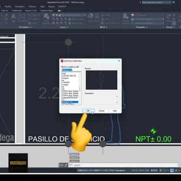181x181 pixels.
Task: Click the object color wheel icon
Action: coord(133,15)
